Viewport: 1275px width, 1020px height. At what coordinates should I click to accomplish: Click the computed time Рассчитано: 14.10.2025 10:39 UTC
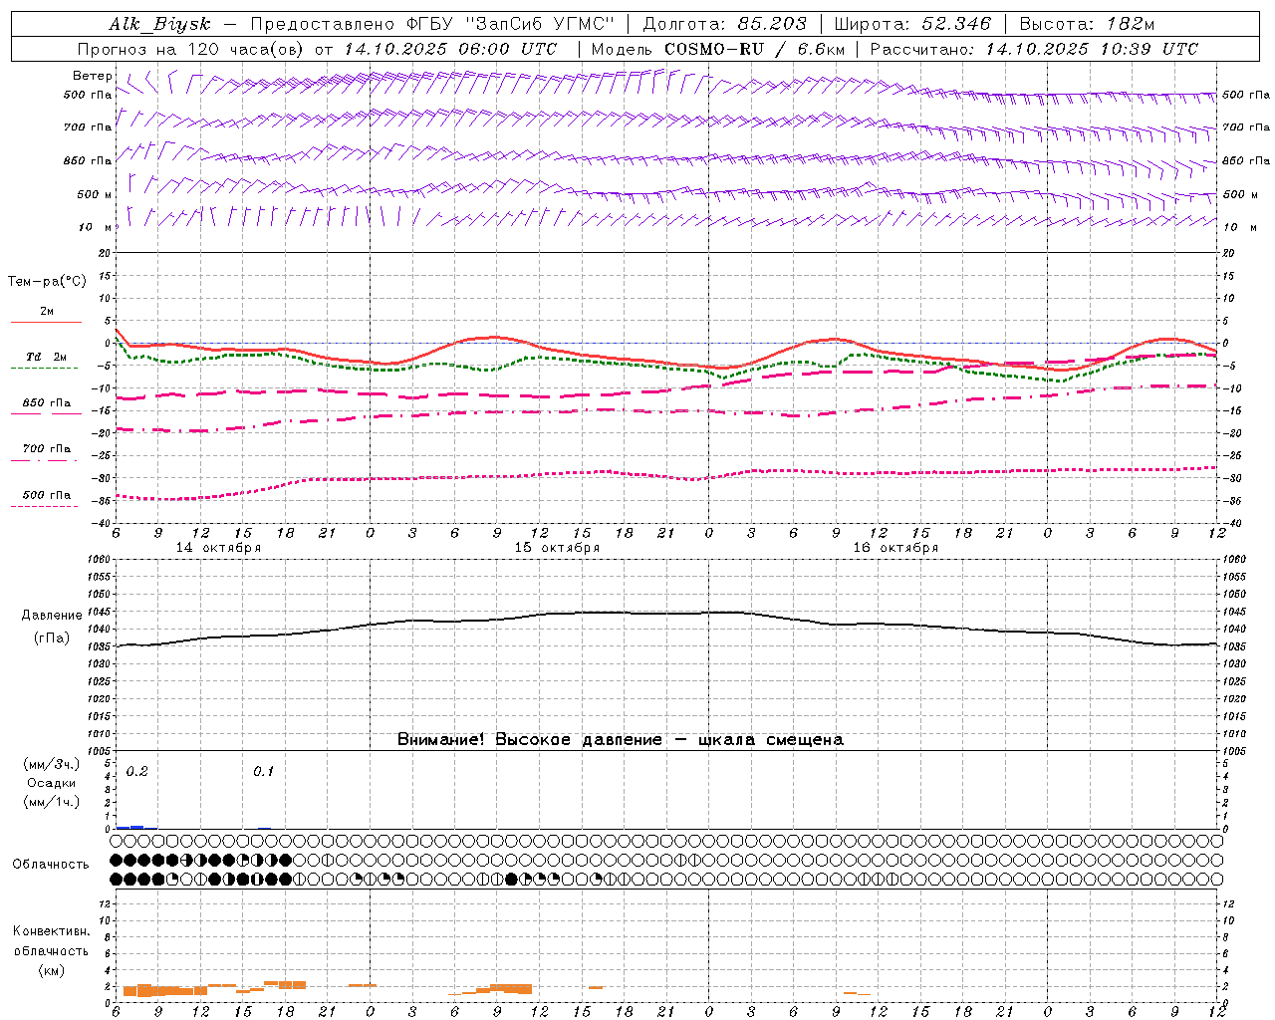tap(1034, 49)
